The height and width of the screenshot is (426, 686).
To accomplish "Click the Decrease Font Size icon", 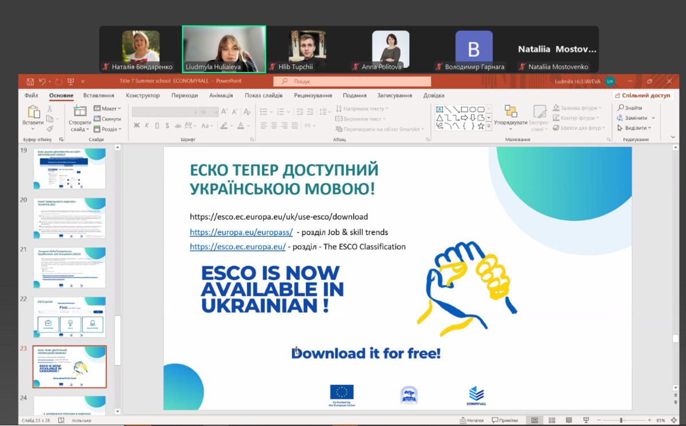I will coord(235,112).
